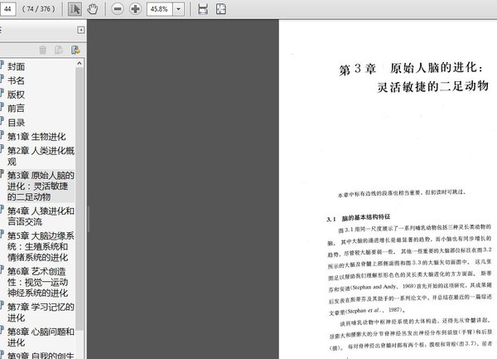This screenshot has height=359, width=497.
Task: Open bookmark 第5章 大脑边缘系统
Action: pos(41,246)
